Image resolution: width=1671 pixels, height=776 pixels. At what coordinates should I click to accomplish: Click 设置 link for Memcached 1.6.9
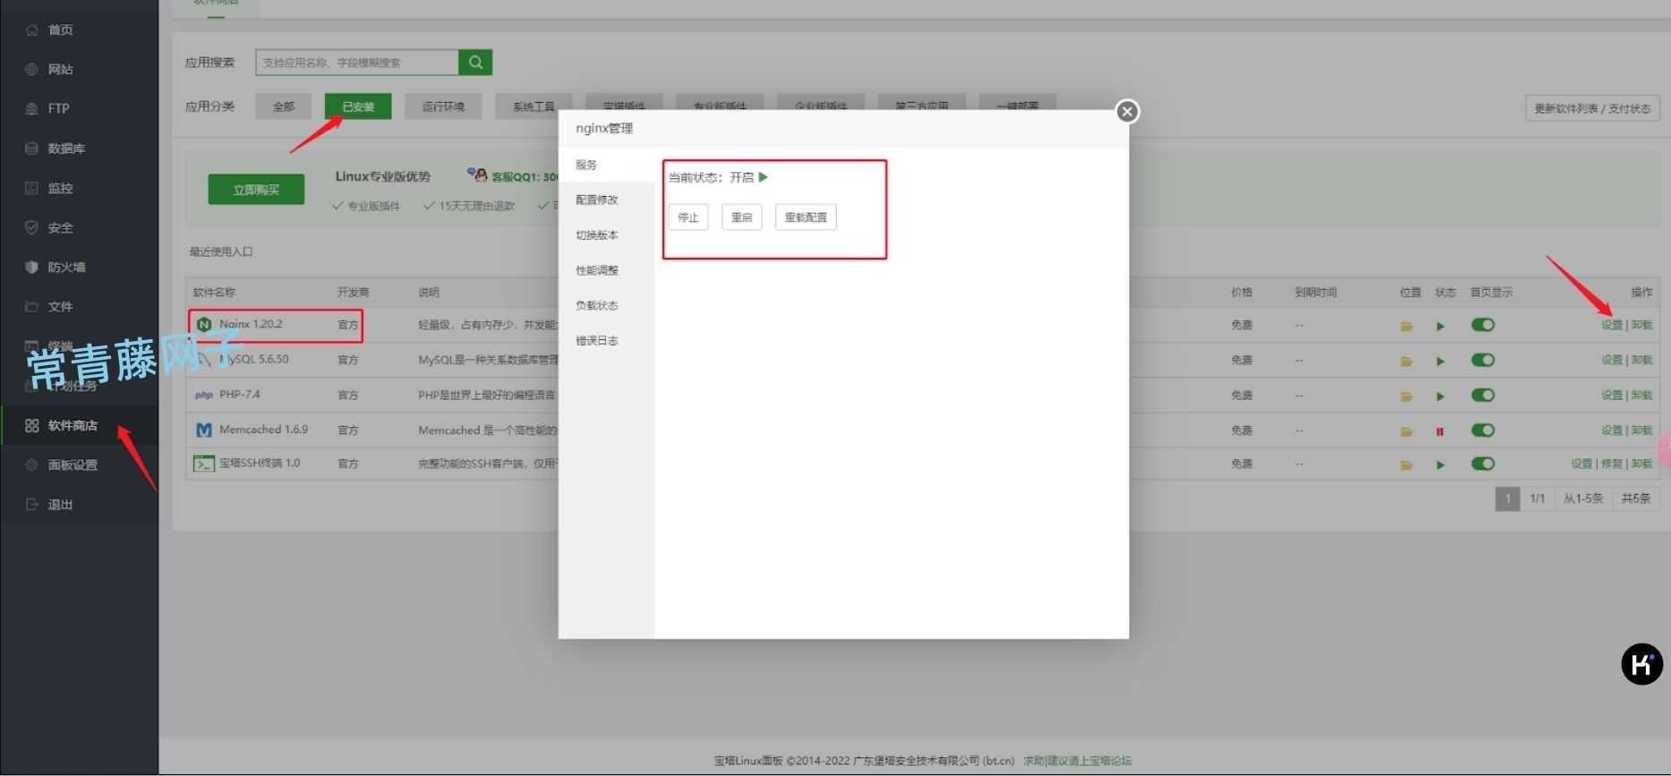pos(1611,431)
